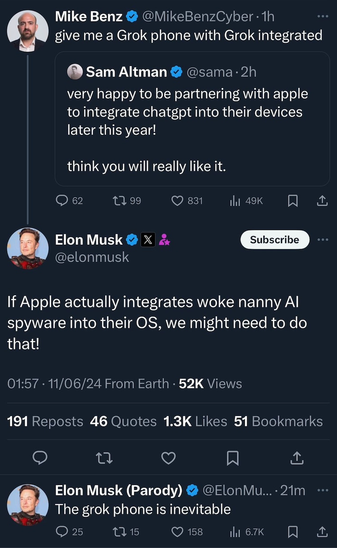
Task: Bookmark the Elon Musk Parody reply
Action: (293, 532)
